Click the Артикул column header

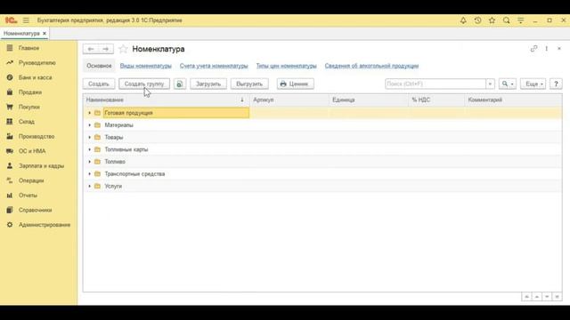289,100
